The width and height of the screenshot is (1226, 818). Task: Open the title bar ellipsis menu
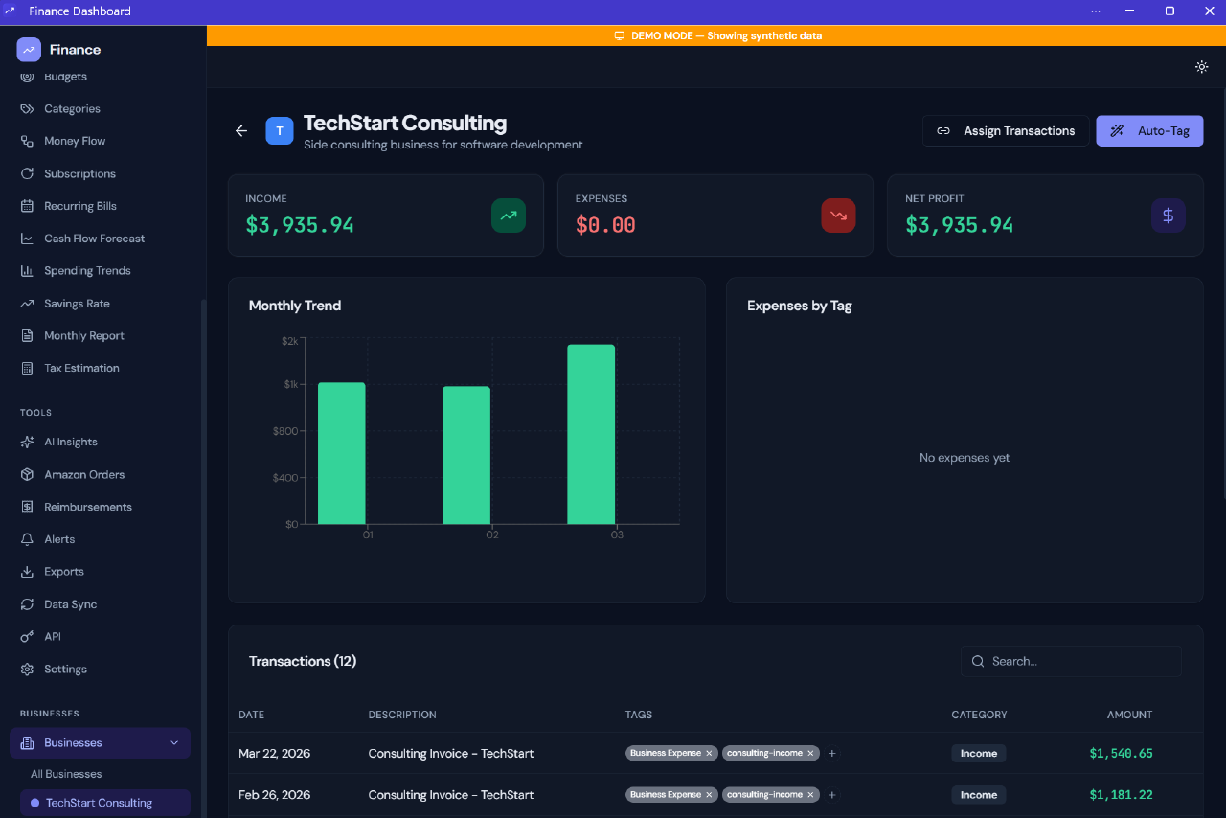click(x=1096, y=11)
